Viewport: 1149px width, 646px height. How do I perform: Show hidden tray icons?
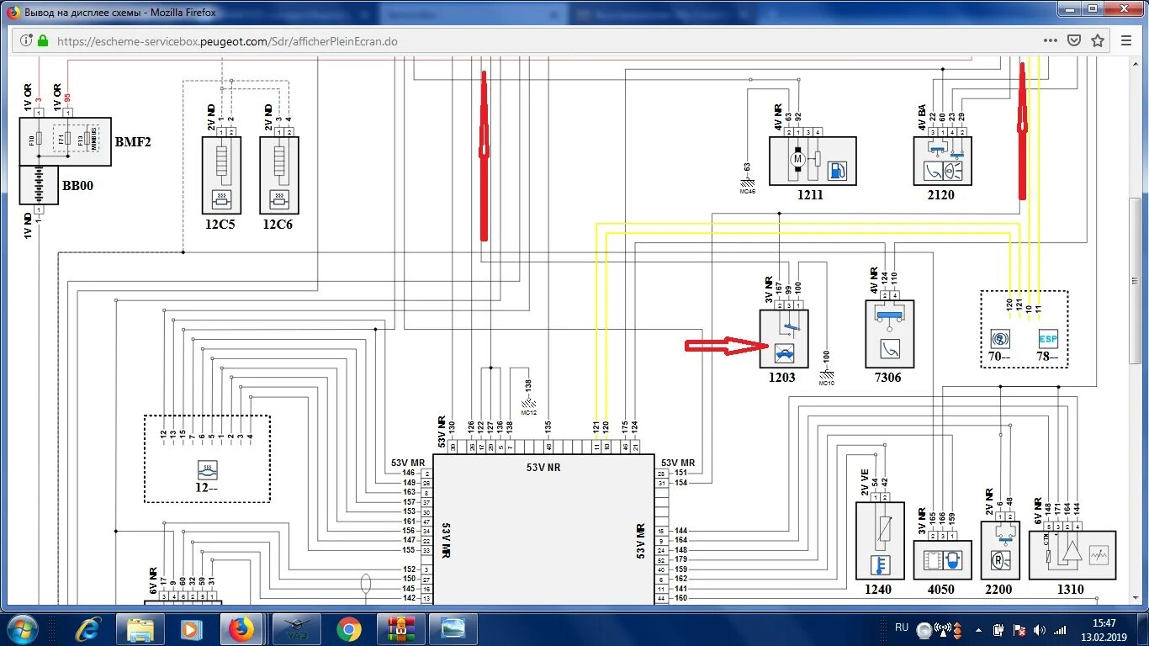[979, 629]
